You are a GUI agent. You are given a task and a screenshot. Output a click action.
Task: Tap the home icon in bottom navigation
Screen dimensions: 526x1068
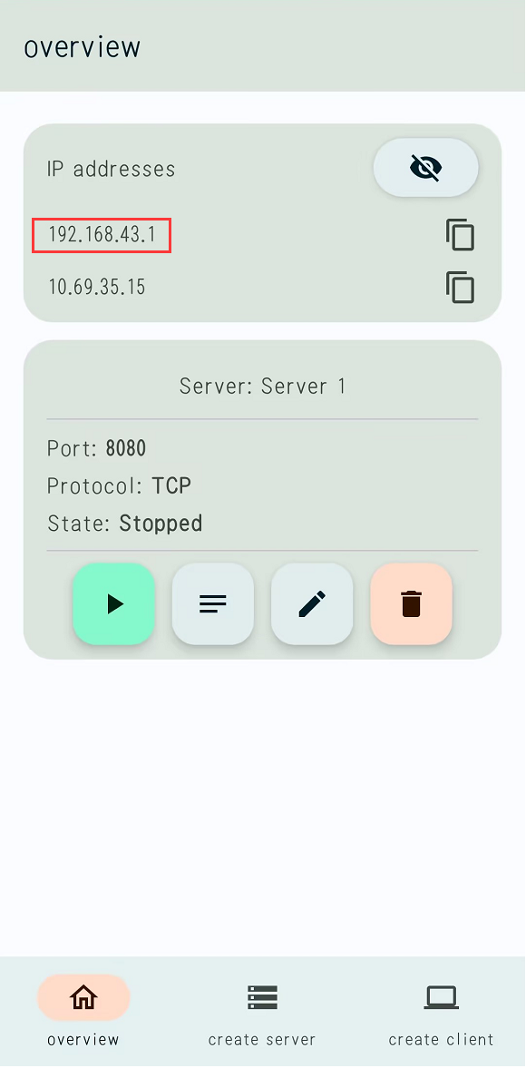point(83,998)
